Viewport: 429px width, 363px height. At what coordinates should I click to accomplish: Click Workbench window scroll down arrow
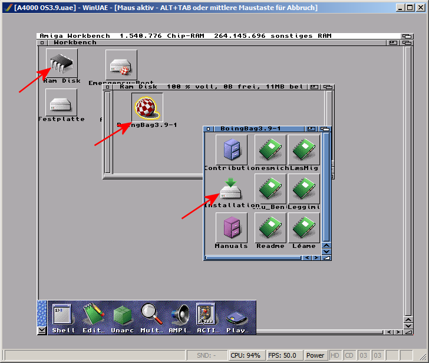[408, 326]
